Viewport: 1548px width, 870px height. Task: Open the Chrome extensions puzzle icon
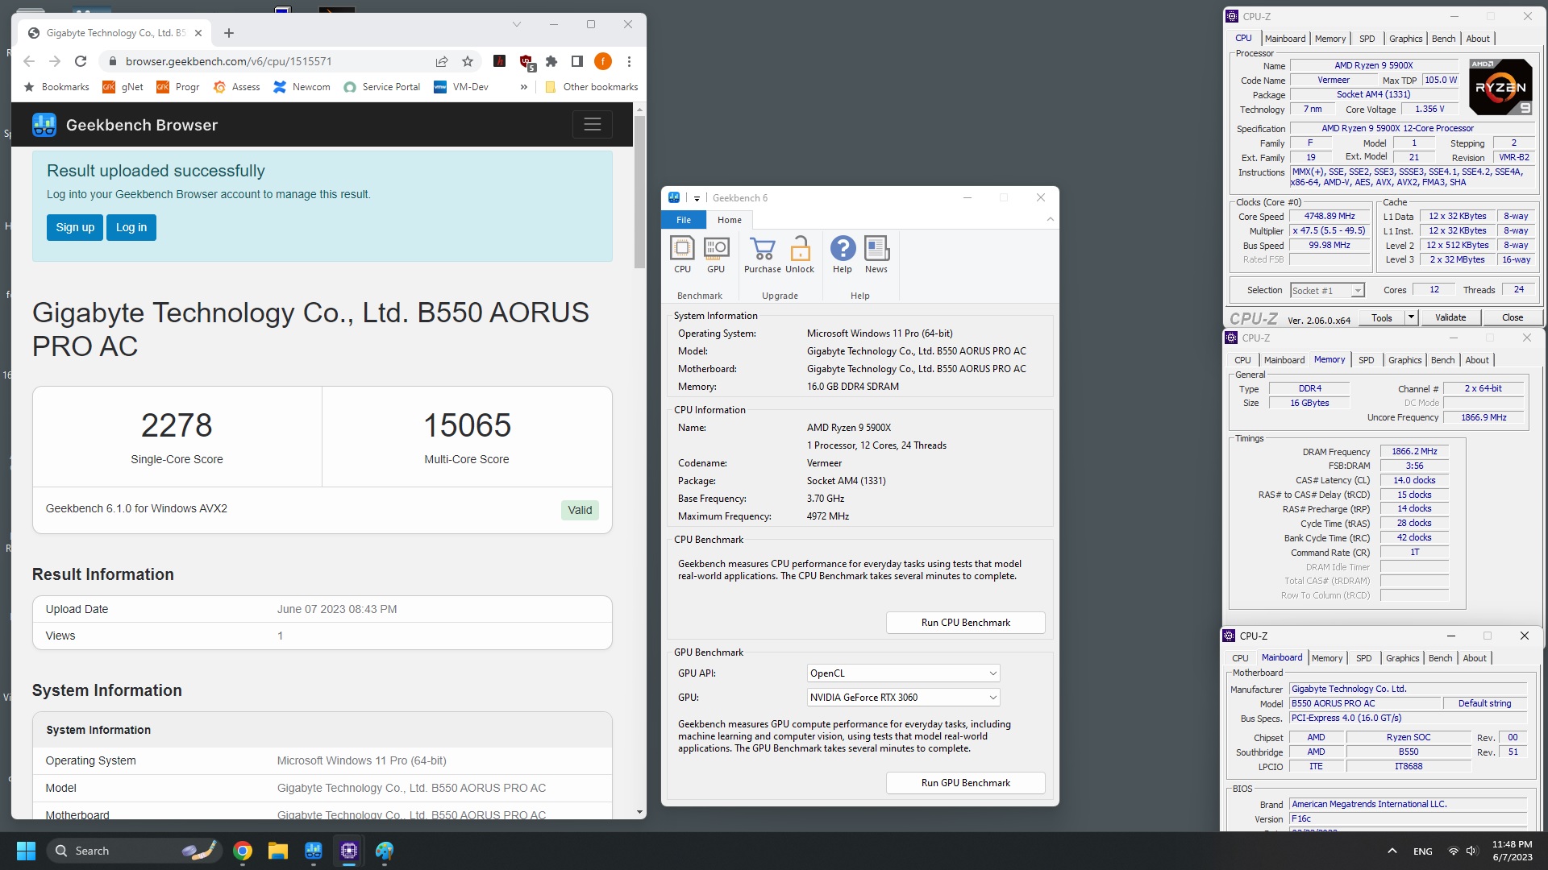551,61
